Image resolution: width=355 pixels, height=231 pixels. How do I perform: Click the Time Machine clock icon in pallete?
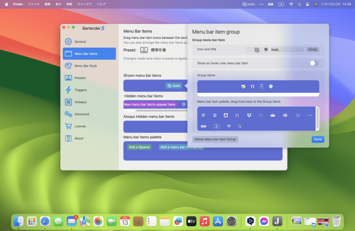298,115
